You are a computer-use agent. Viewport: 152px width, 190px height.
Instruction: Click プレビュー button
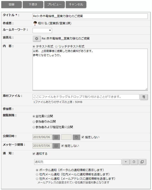54,5
